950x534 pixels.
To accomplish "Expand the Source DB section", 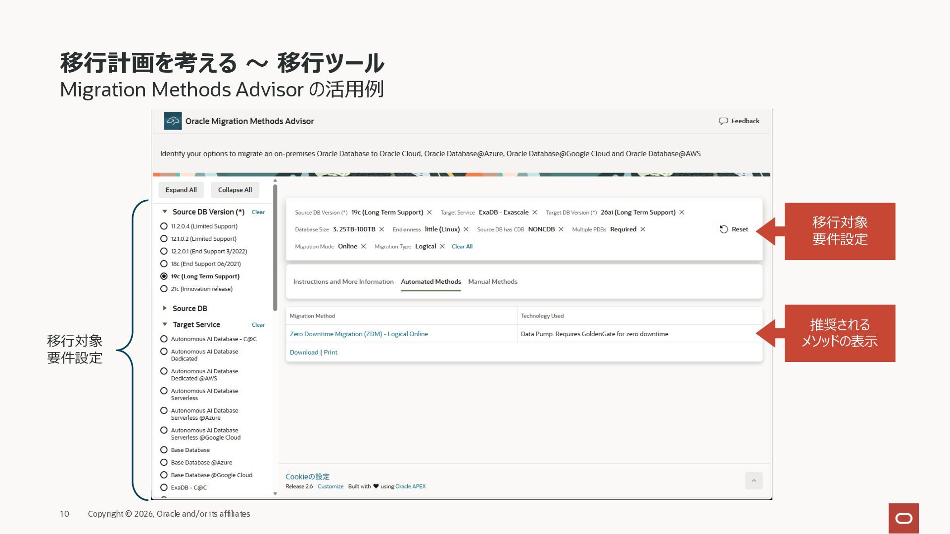I will 165,308.
